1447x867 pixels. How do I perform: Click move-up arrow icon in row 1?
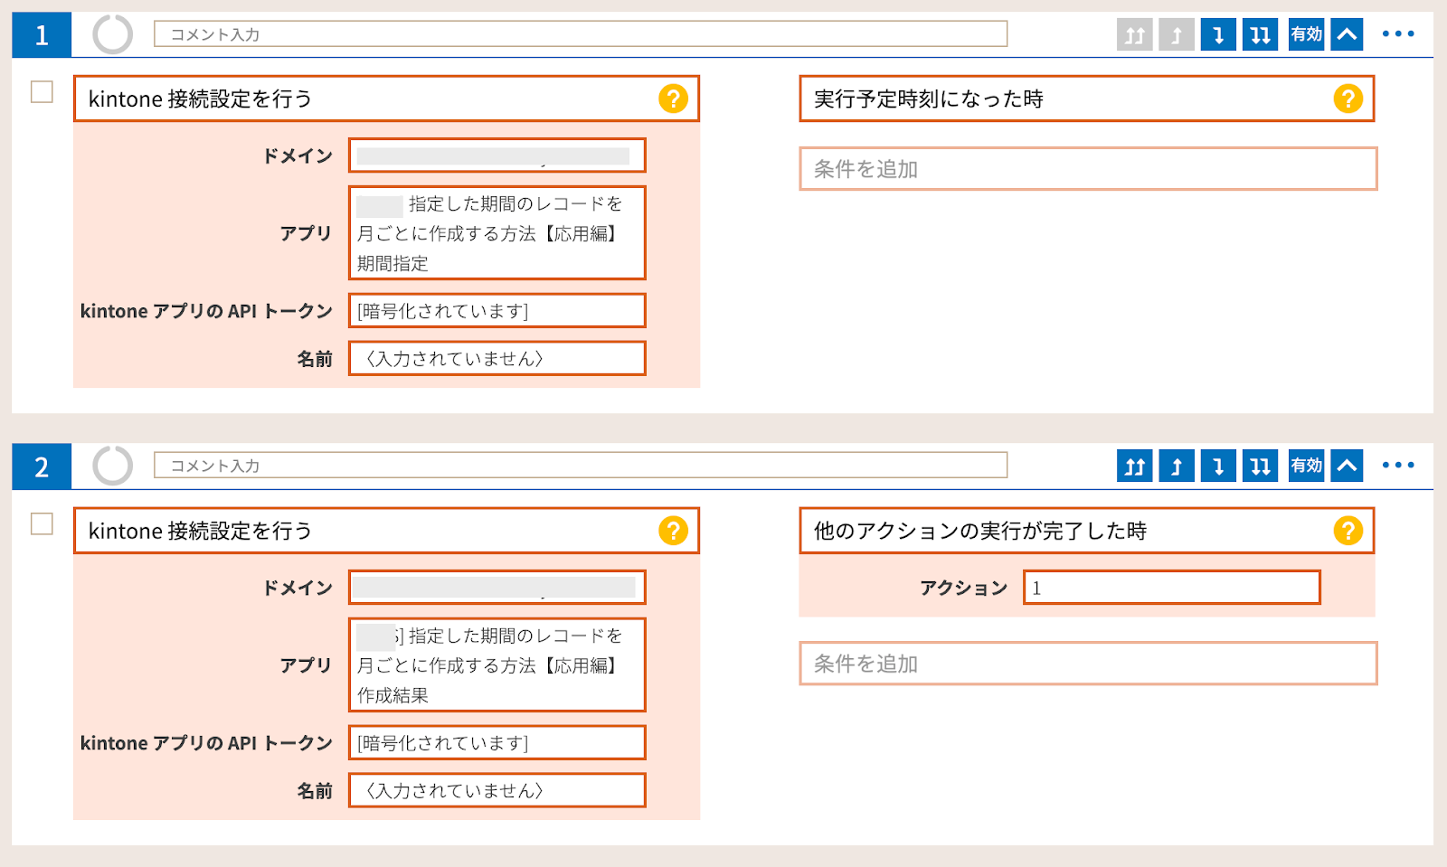tap(1177, 34)
